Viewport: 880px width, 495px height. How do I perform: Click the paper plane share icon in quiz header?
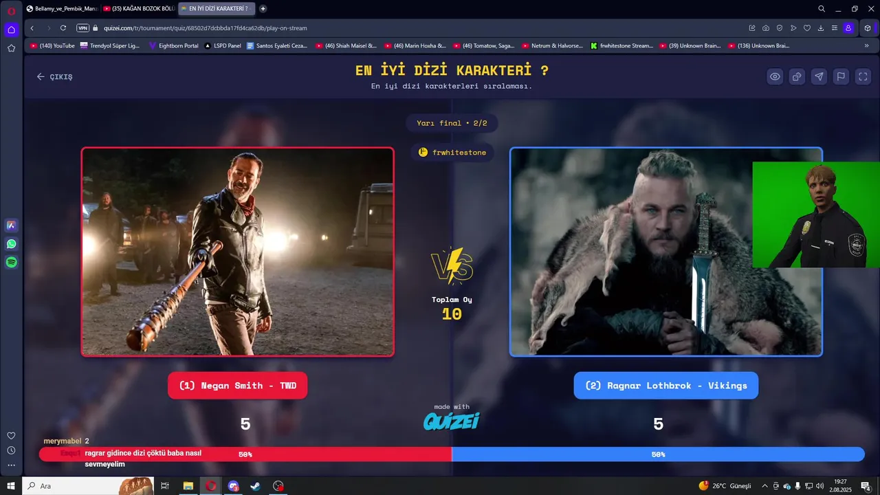819,76
